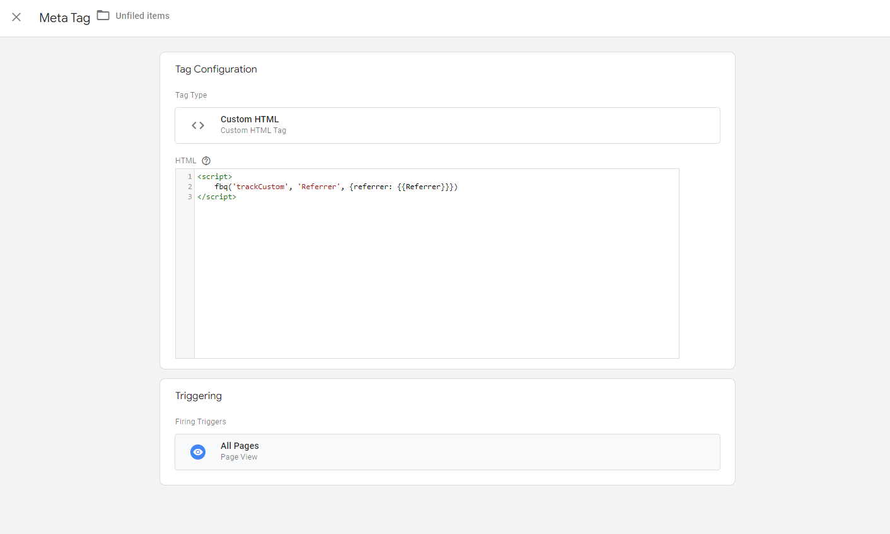The image size is (890, 534).
Task: Click line number 2 in the gutter
Action: coord(190,187)
